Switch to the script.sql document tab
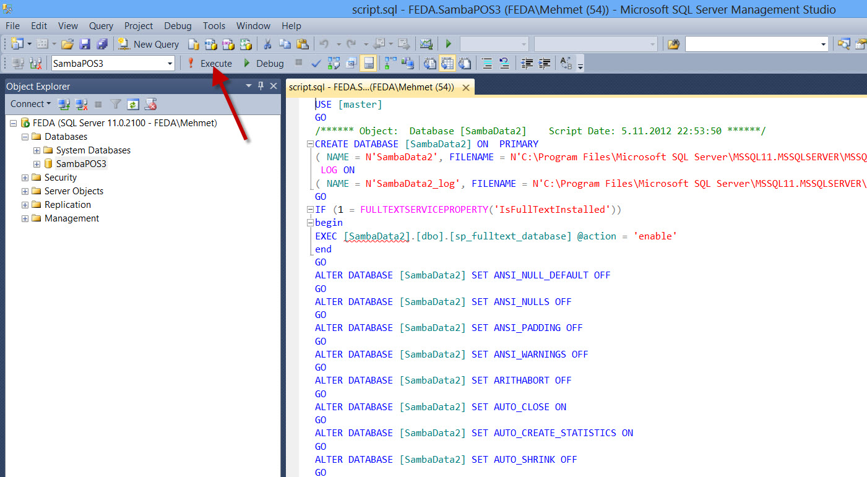Screen dimensions: 867x477 (371, 87)
